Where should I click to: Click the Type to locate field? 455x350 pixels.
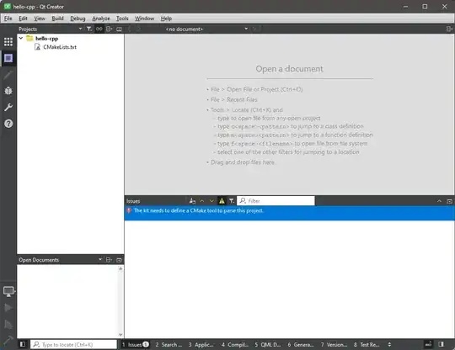(x=73, y=344)
